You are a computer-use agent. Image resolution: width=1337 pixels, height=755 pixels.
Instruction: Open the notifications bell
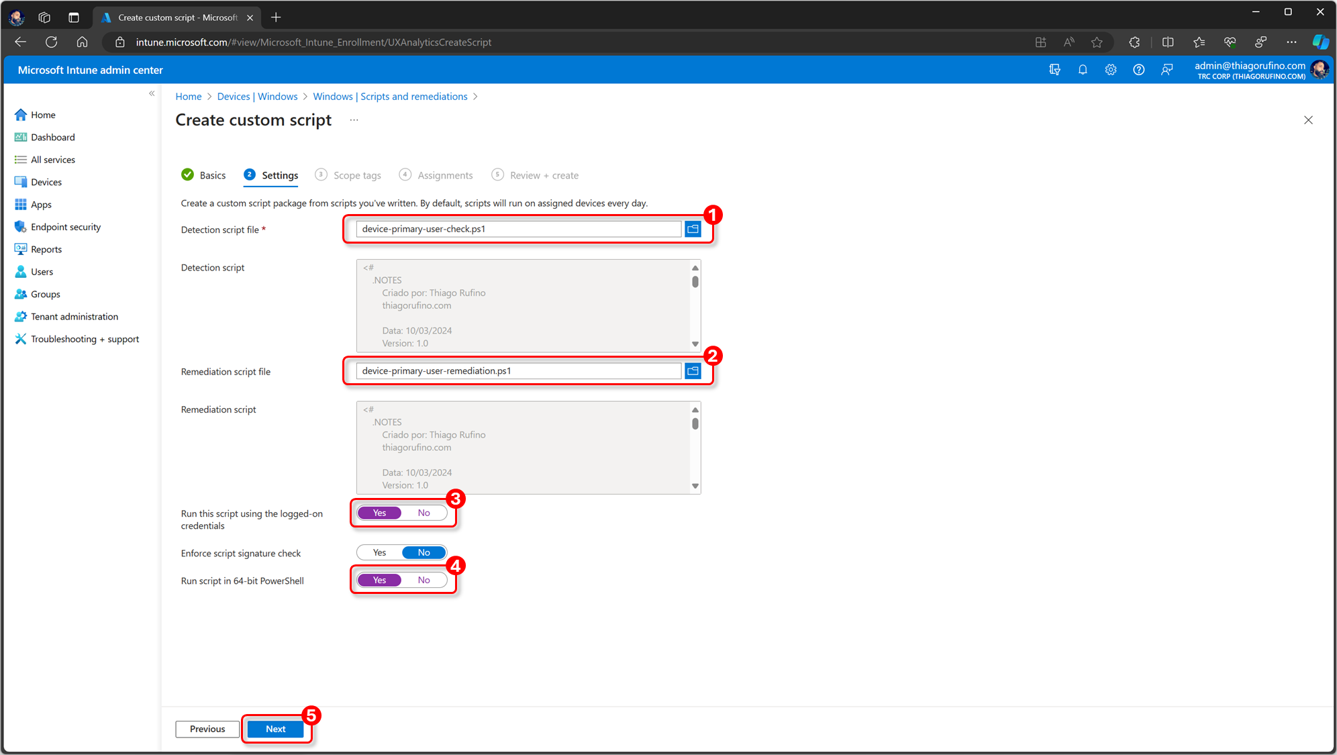pos(1083,70)
